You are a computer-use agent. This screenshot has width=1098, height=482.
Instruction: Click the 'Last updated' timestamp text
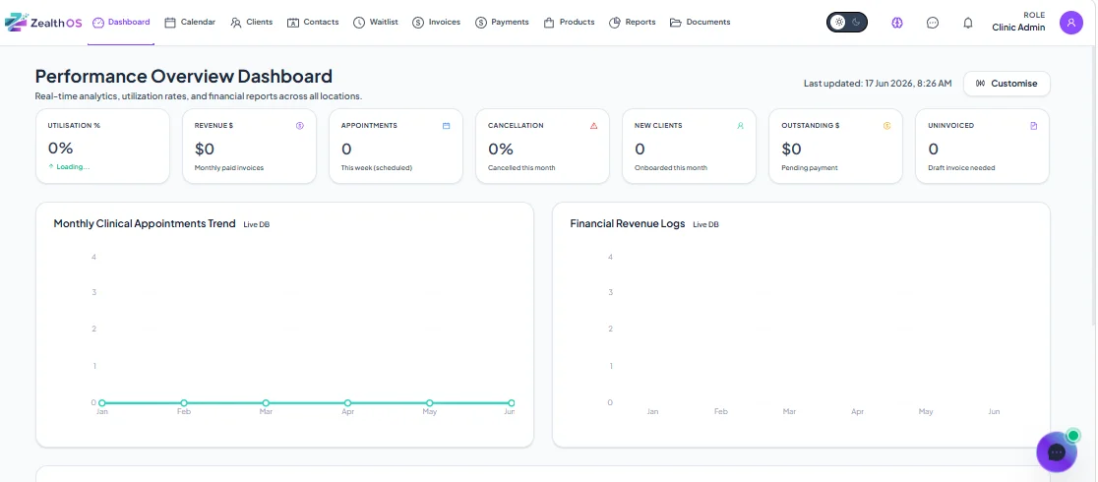(878, 84)
